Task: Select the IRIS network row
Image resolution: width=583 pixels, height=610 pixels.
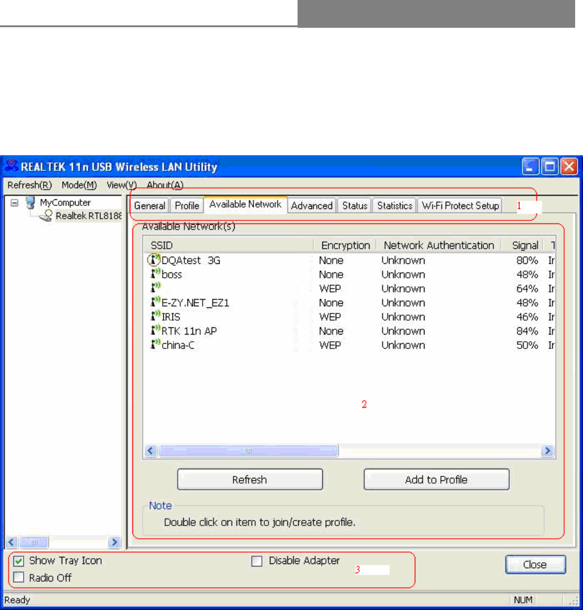Action: [350, 316]
